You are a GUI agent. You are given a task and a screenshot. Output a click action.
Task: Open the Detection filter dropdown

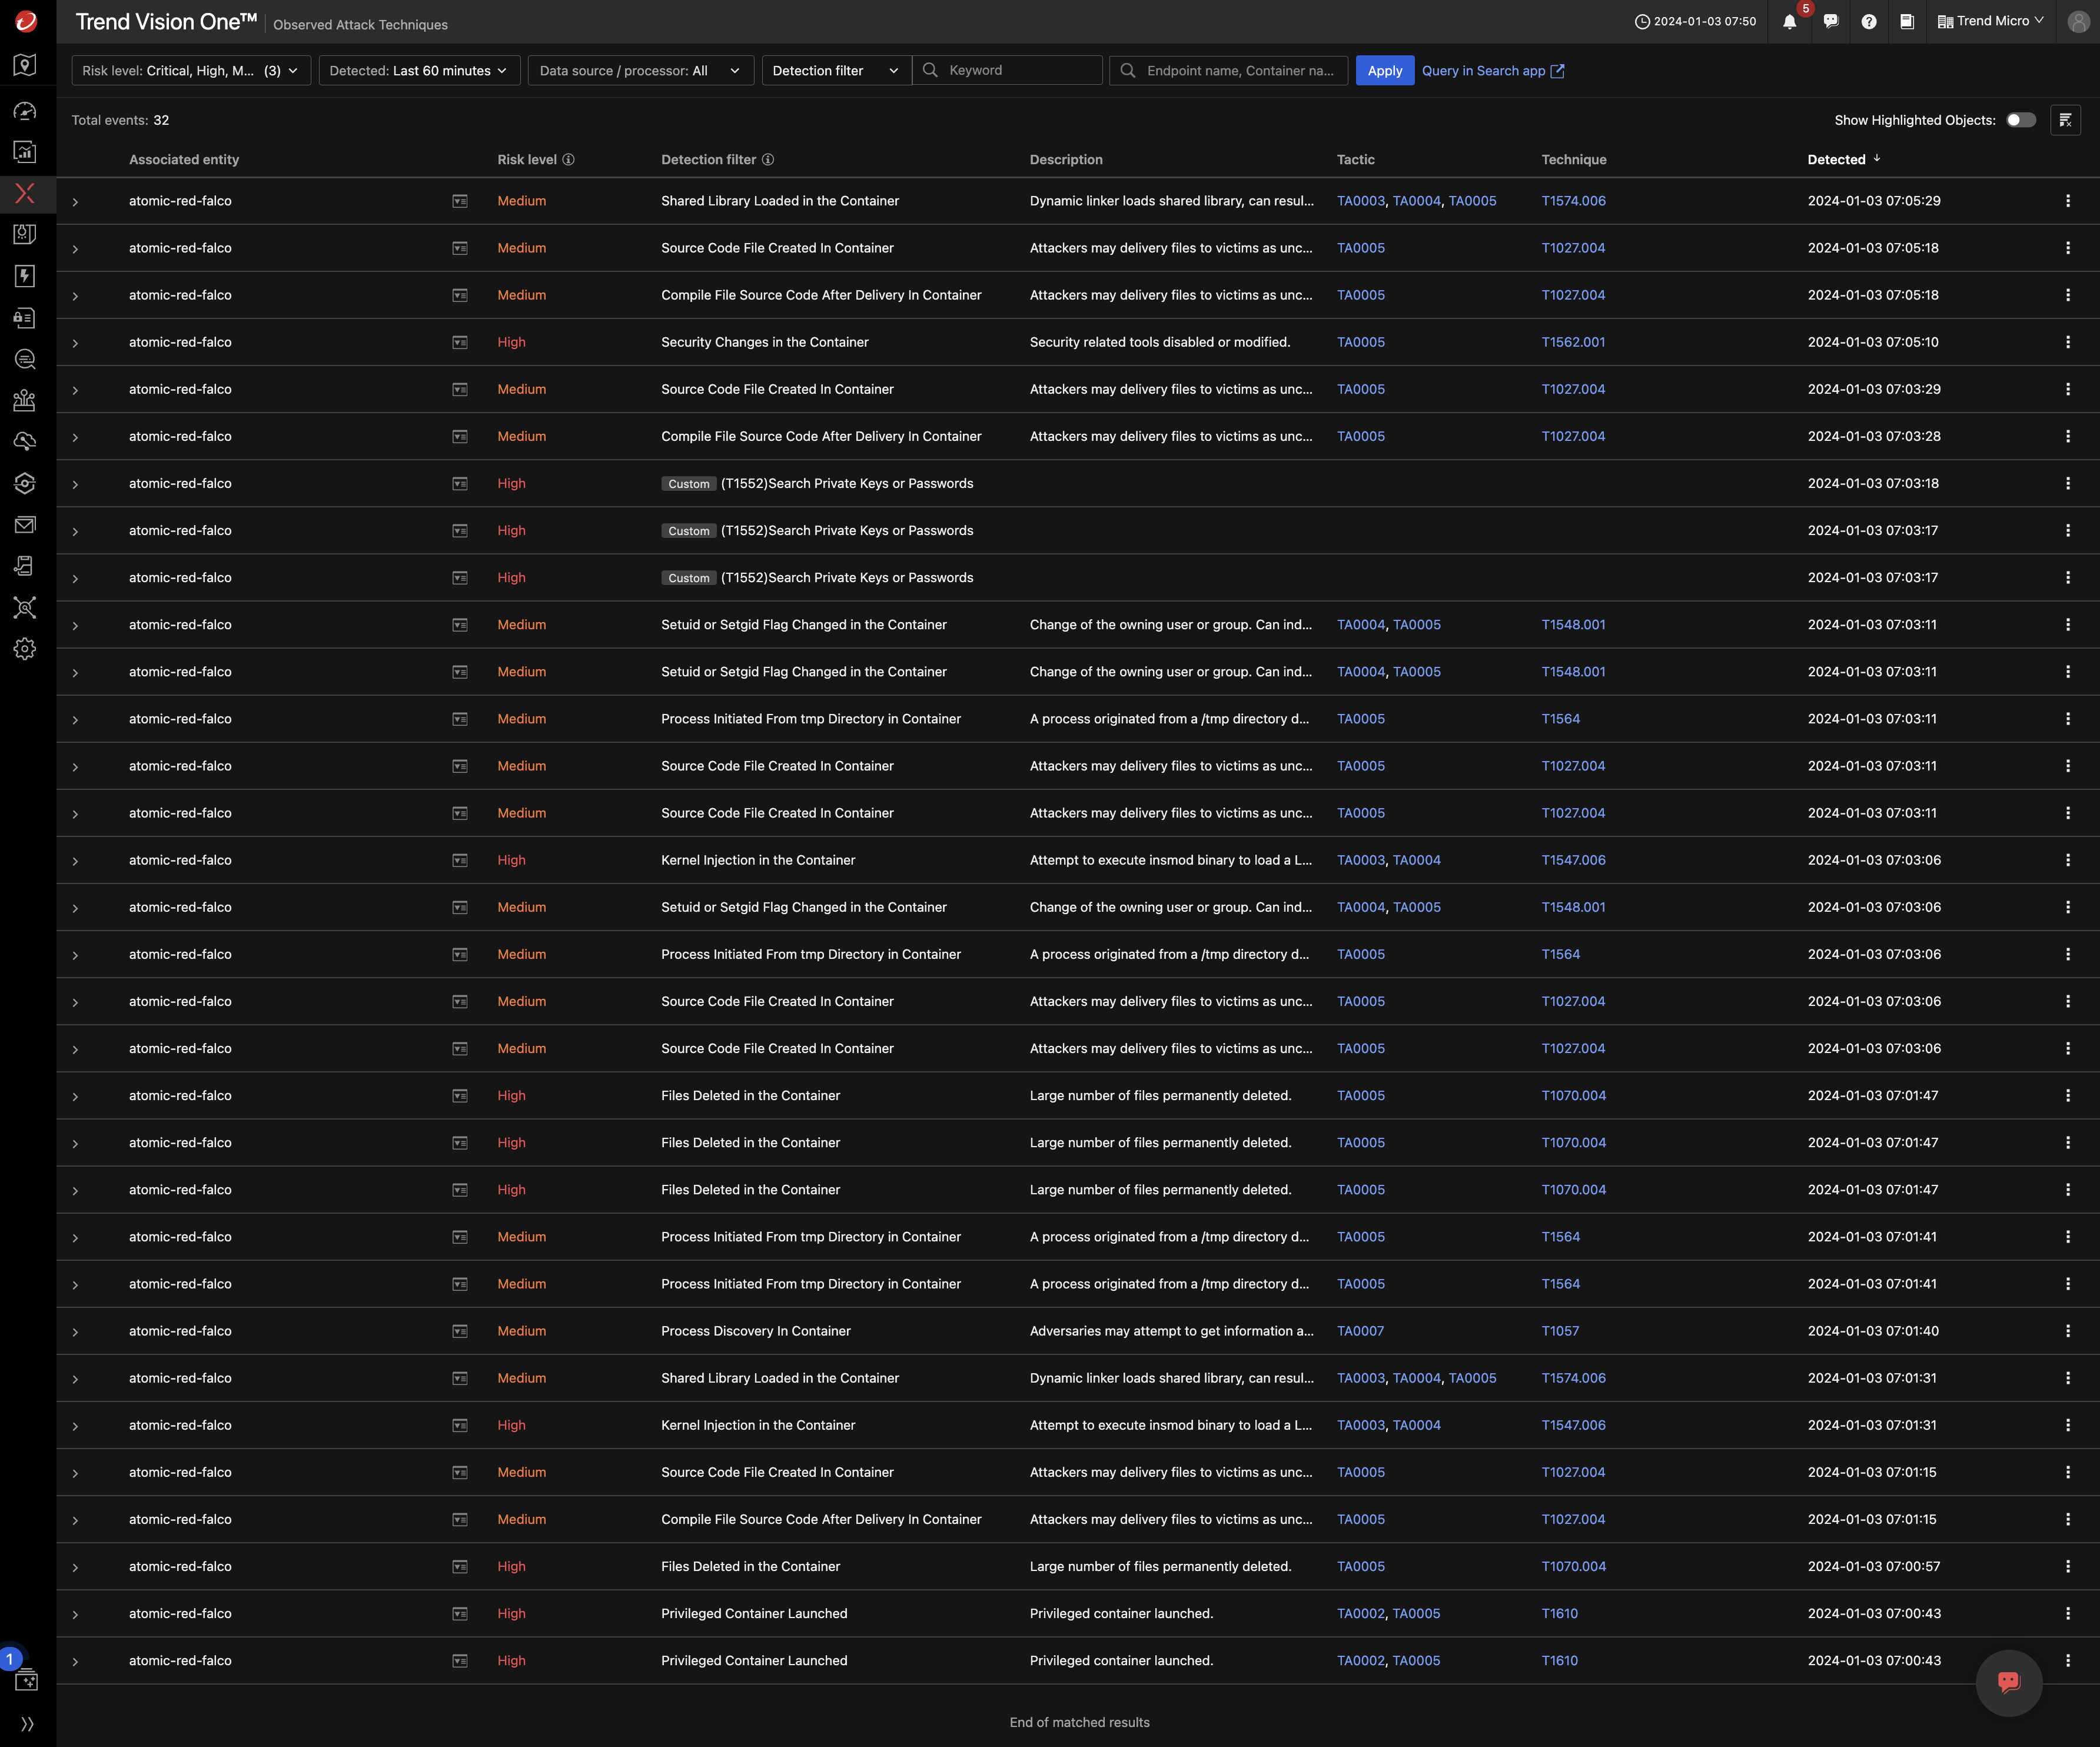836,71
